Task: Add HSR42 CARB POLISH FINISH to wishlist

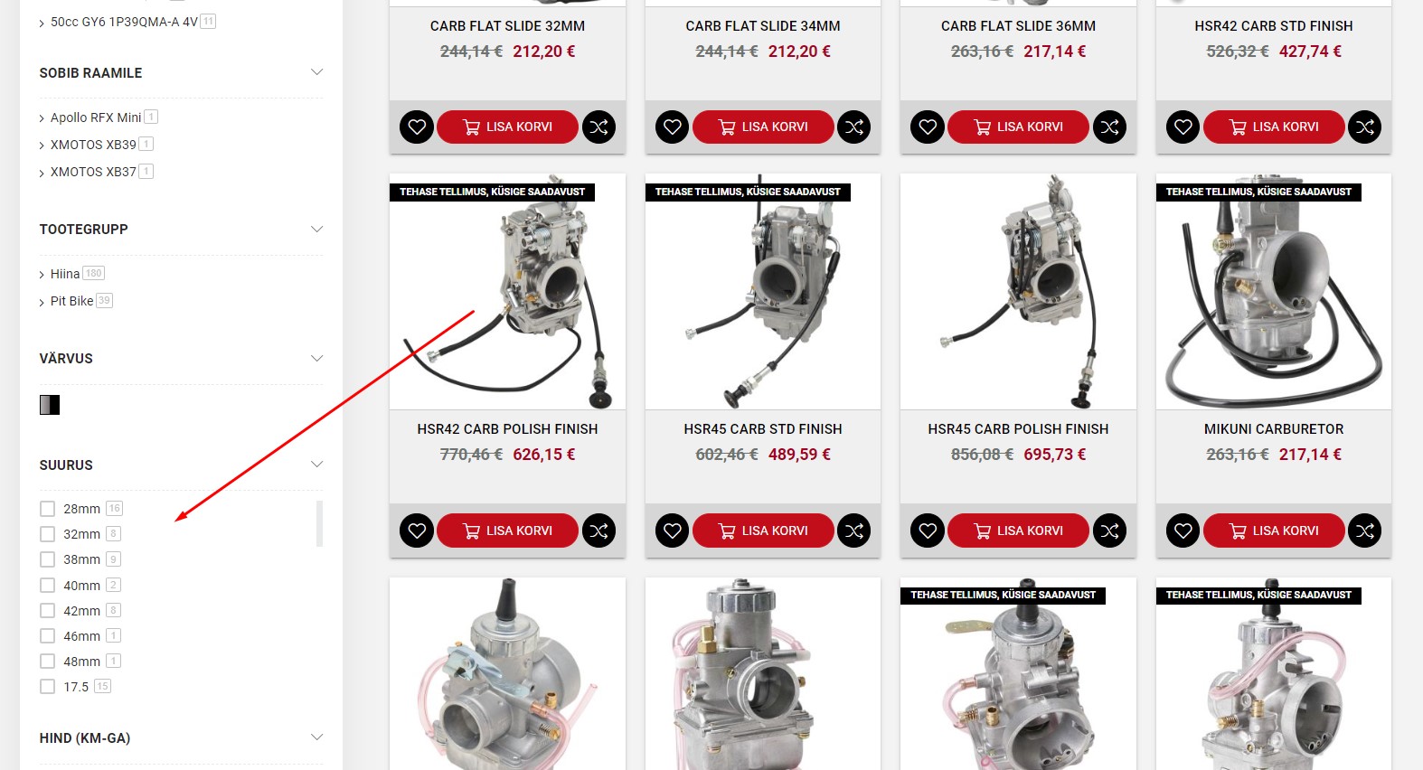Action: (x=417, y=531)
